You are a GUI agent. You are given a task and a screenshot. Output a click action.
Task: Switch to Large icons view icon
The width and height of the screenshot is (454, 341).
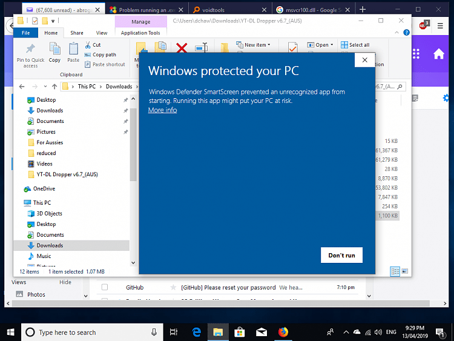point(405,271)
